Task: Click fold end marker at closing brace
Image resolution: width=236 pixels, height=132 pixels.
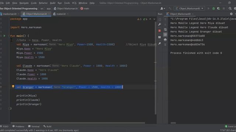Action: click(x=9, y=109)
